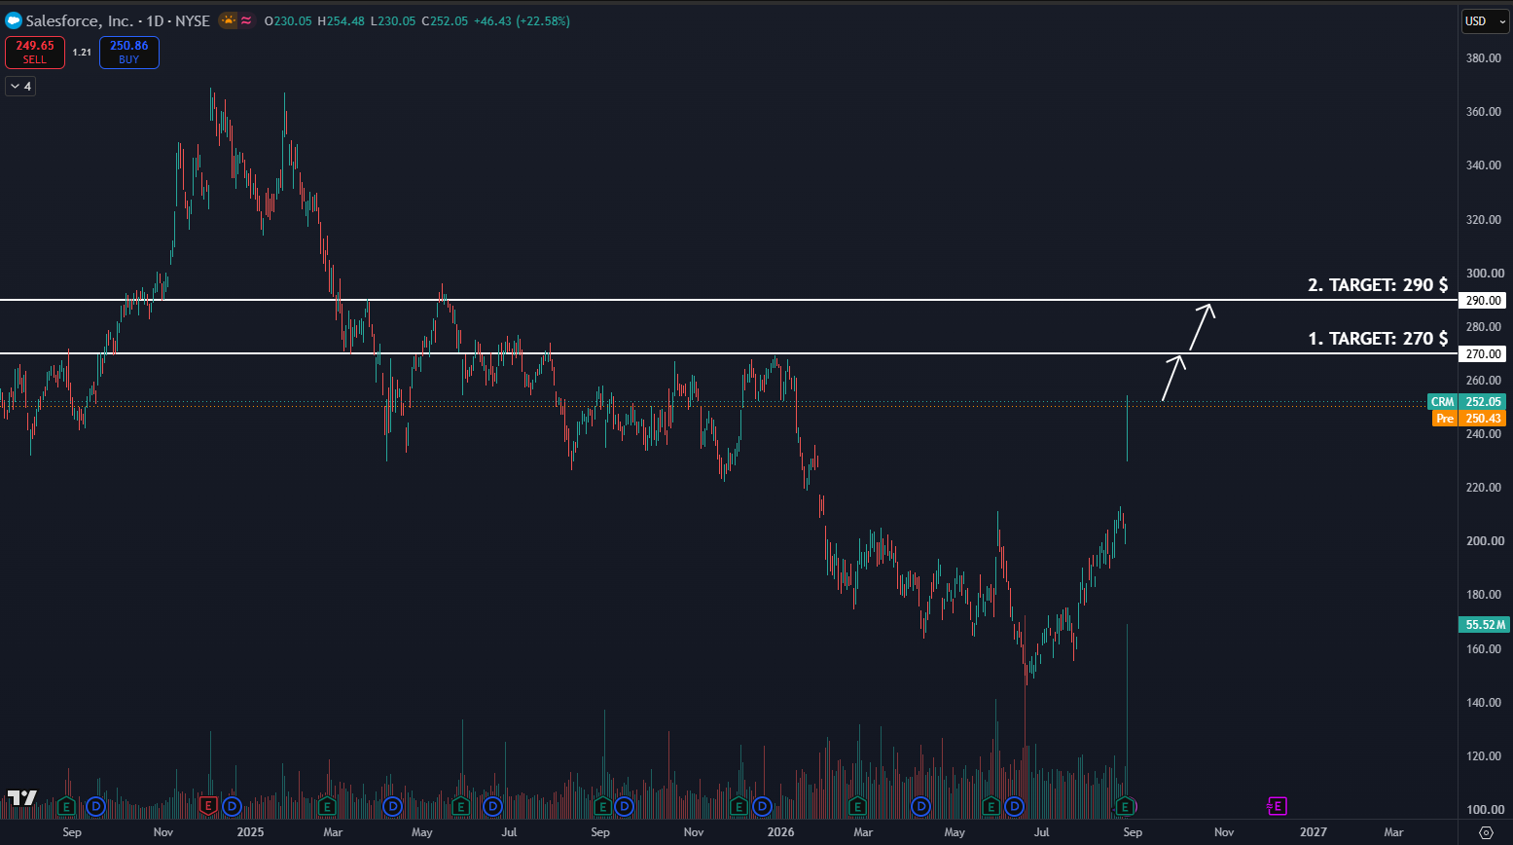Click the 320.00 price scale label
This screenshot has width=1513, height=845.
1484,220
